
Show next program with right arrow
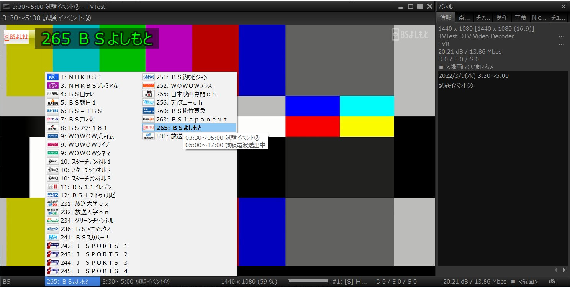click(564, 270)
